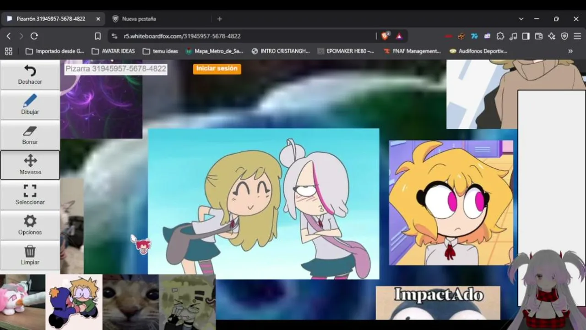Click the purple robot-face extension icon

[487, 36]
